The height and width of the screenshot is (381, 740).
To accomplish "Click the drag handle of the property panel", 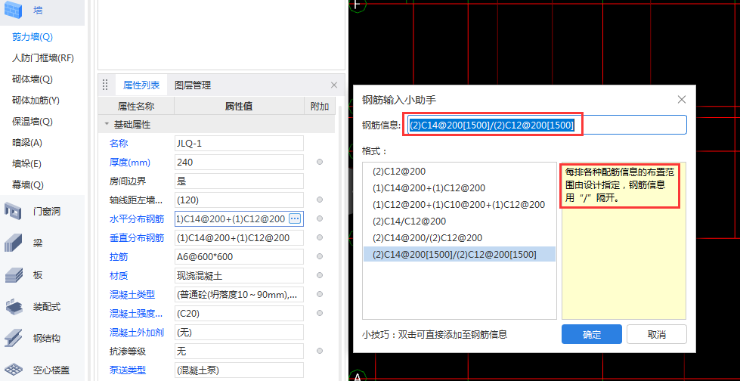I will (x=105, y=85).
